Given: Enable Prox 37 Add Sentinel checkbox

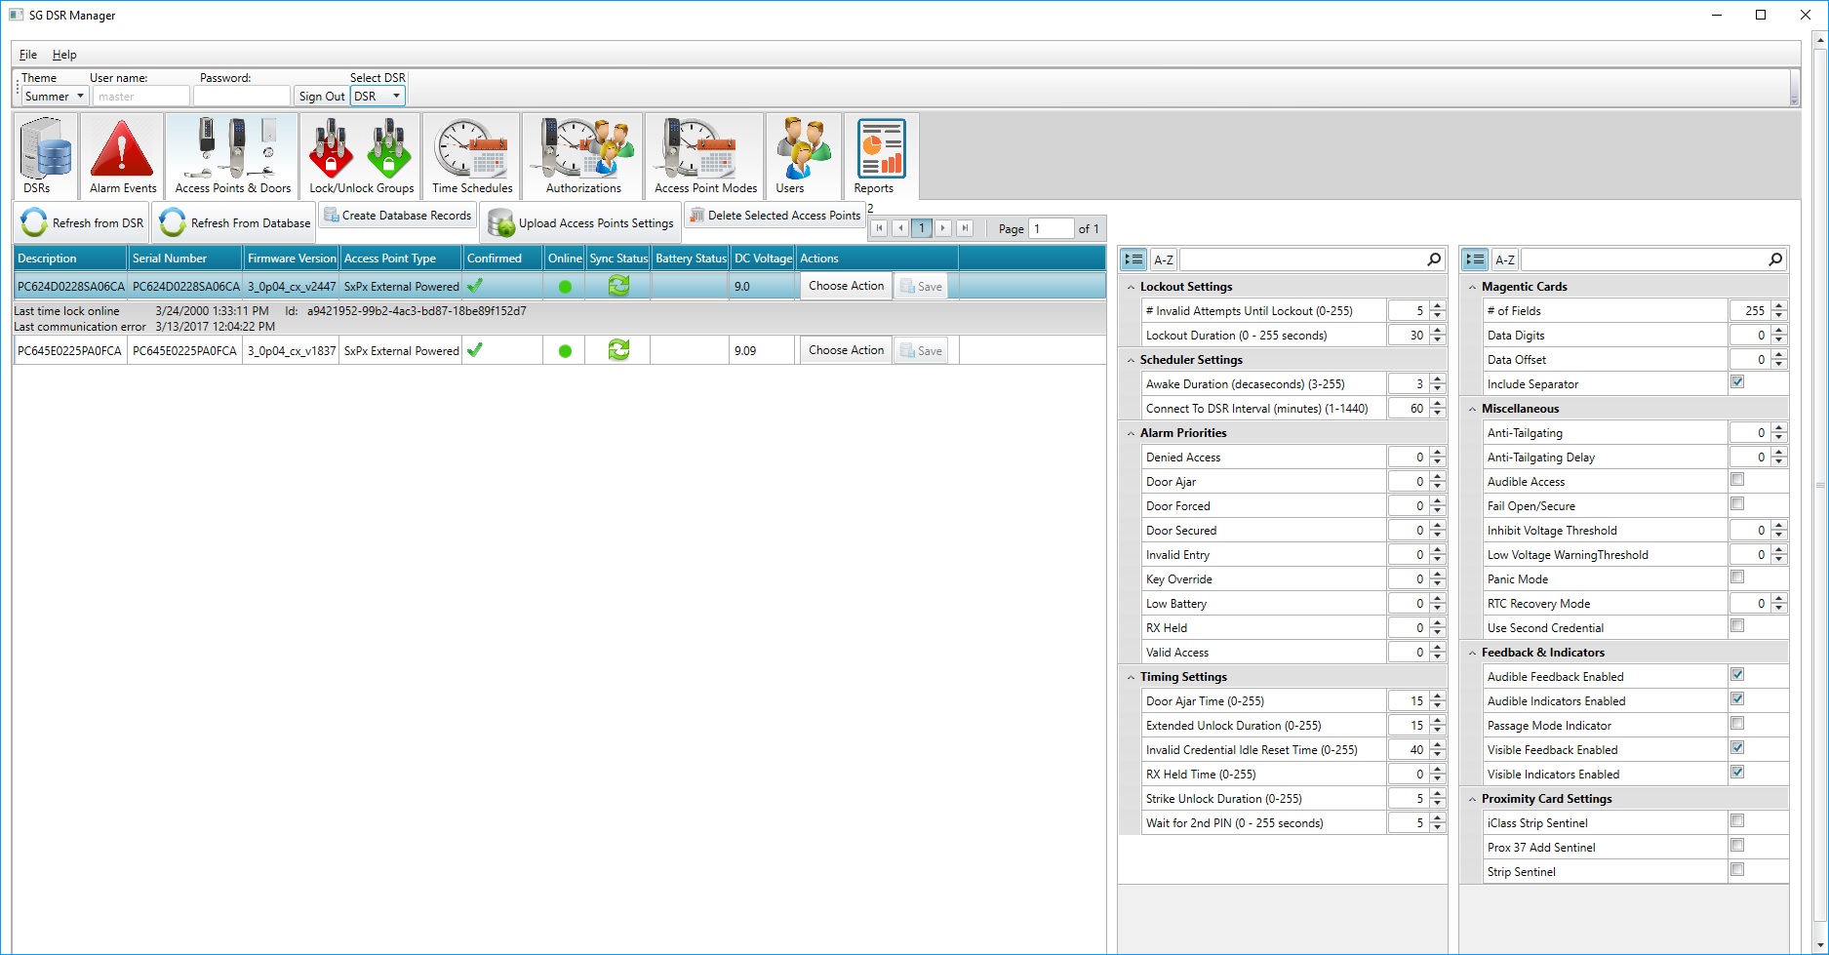Looking at the screenshot, I should pyautogui.click(x=1737, y=846).
